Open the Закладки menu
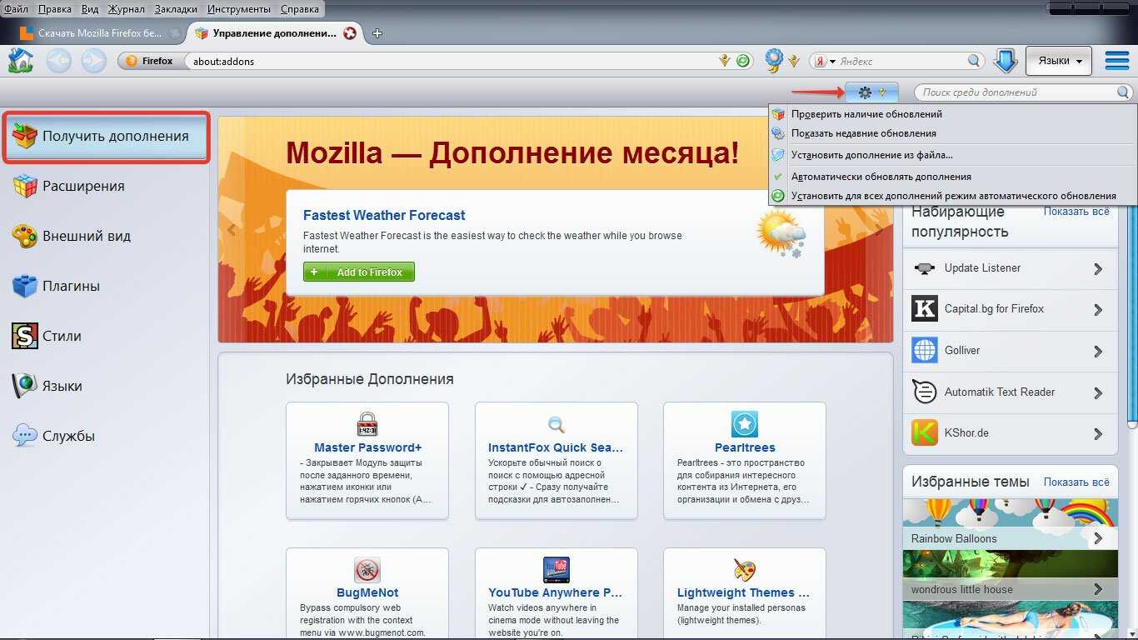1138x640 pixels. [176, 9]
